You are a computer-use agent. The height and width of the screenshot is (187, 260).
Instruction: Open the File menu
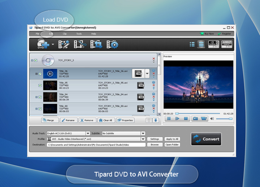(38, 34)
